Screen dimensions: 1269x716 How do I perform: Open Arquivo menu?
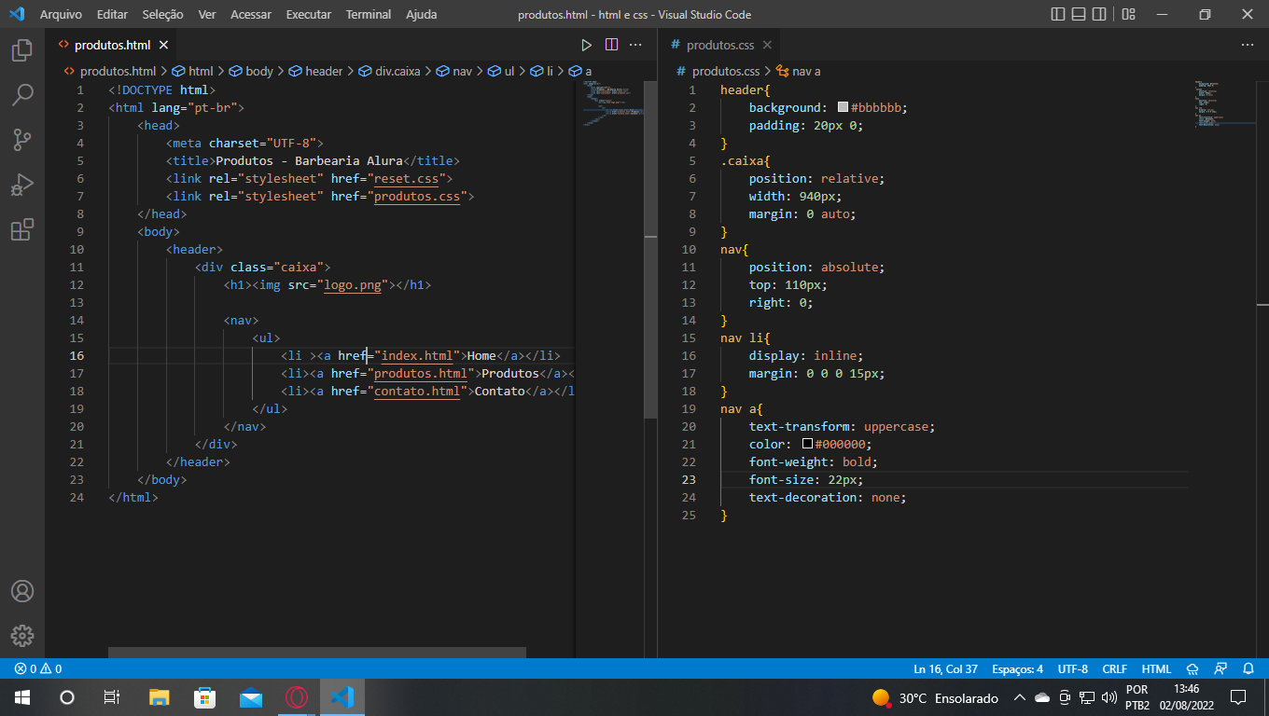click(61, 15)
